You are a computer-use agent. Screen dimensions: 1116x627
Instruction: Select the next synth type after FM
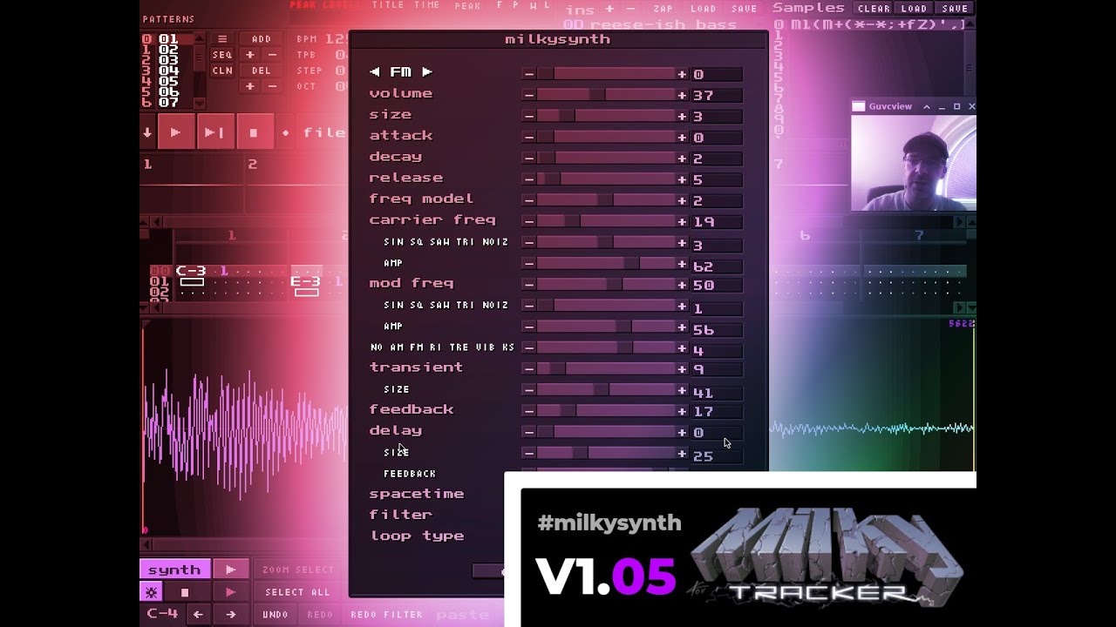pos(426,72)
